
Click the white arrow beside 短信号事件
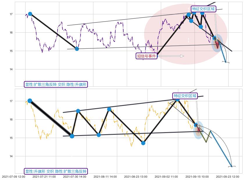click(171, 56)
